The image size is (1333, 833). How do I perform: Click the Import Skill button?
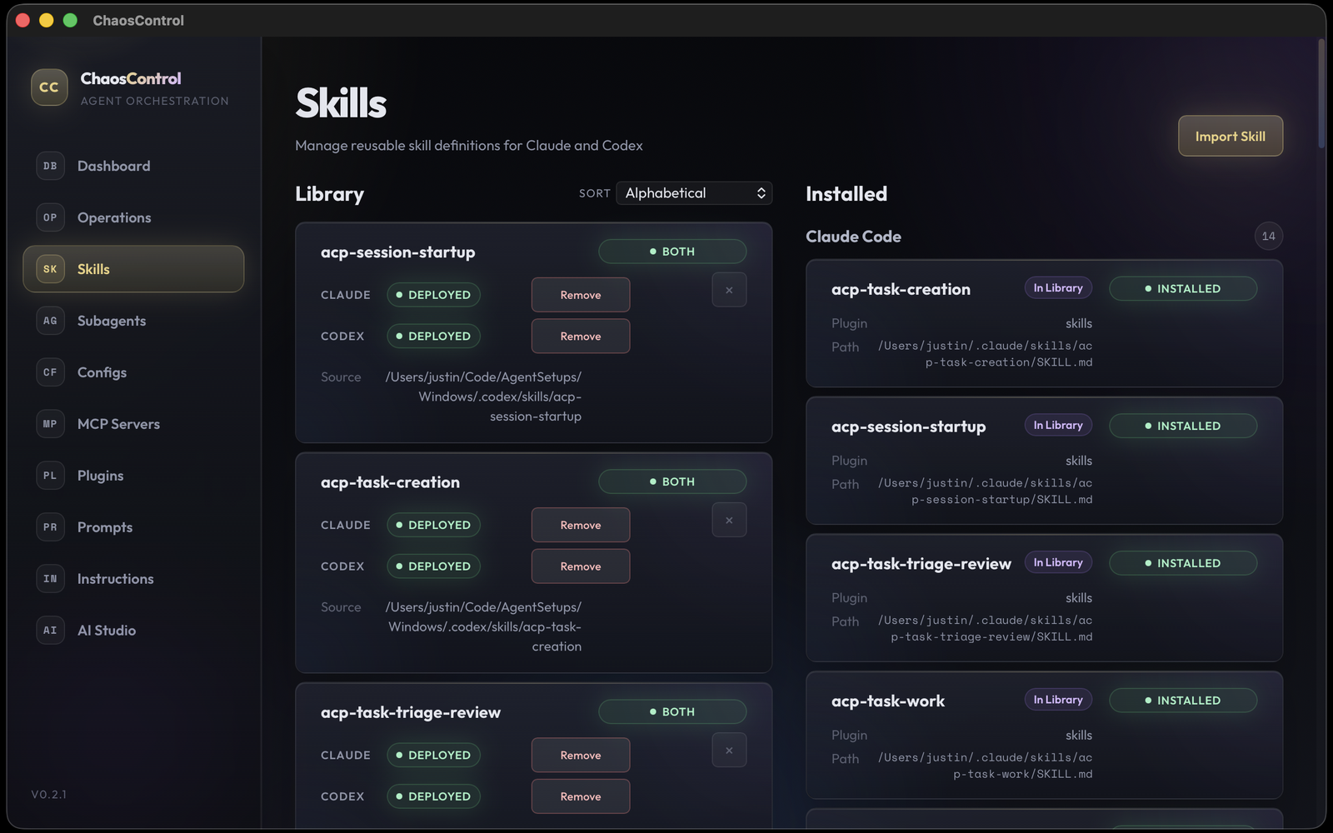[x=1230, y=136]
